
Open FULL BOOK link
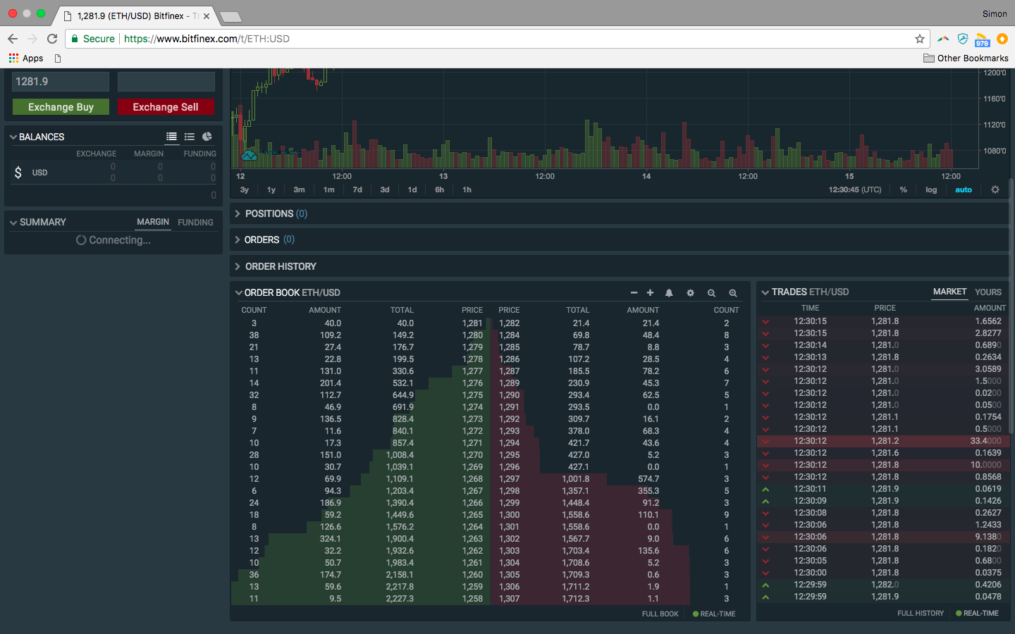click(660, 614)
